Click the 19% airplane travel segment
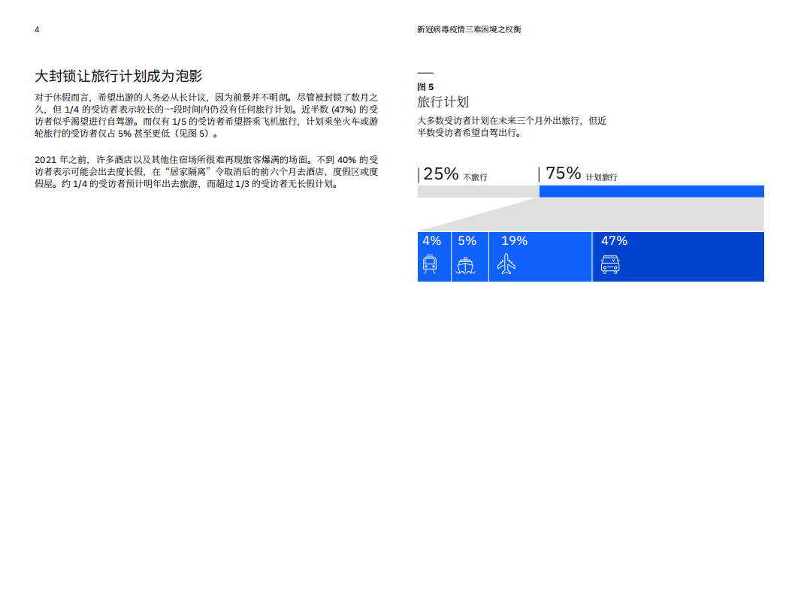The width and height of the screenshot is (801, 600). point(540,256)
